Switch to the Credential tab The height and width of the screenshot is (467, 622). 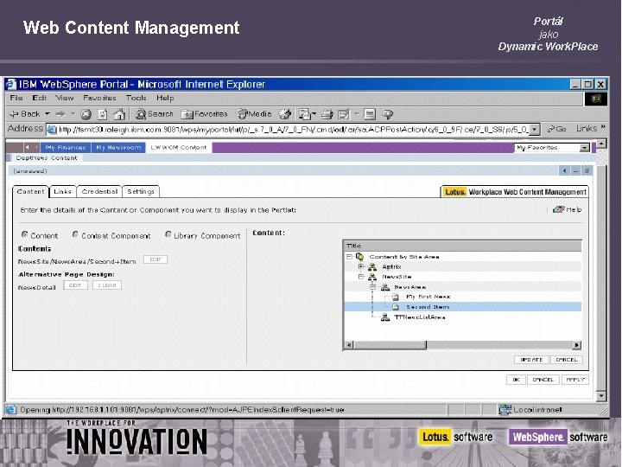click(x=99, y=191)
